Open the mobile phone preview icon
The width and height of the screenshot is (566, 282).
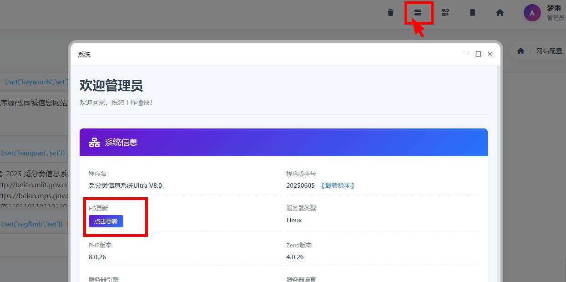click(x=472, y=13)
